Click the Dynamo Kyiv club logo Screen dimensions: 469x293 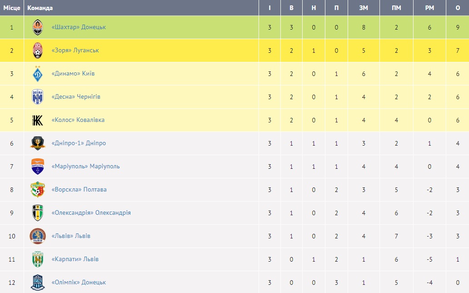coord(38,74)
